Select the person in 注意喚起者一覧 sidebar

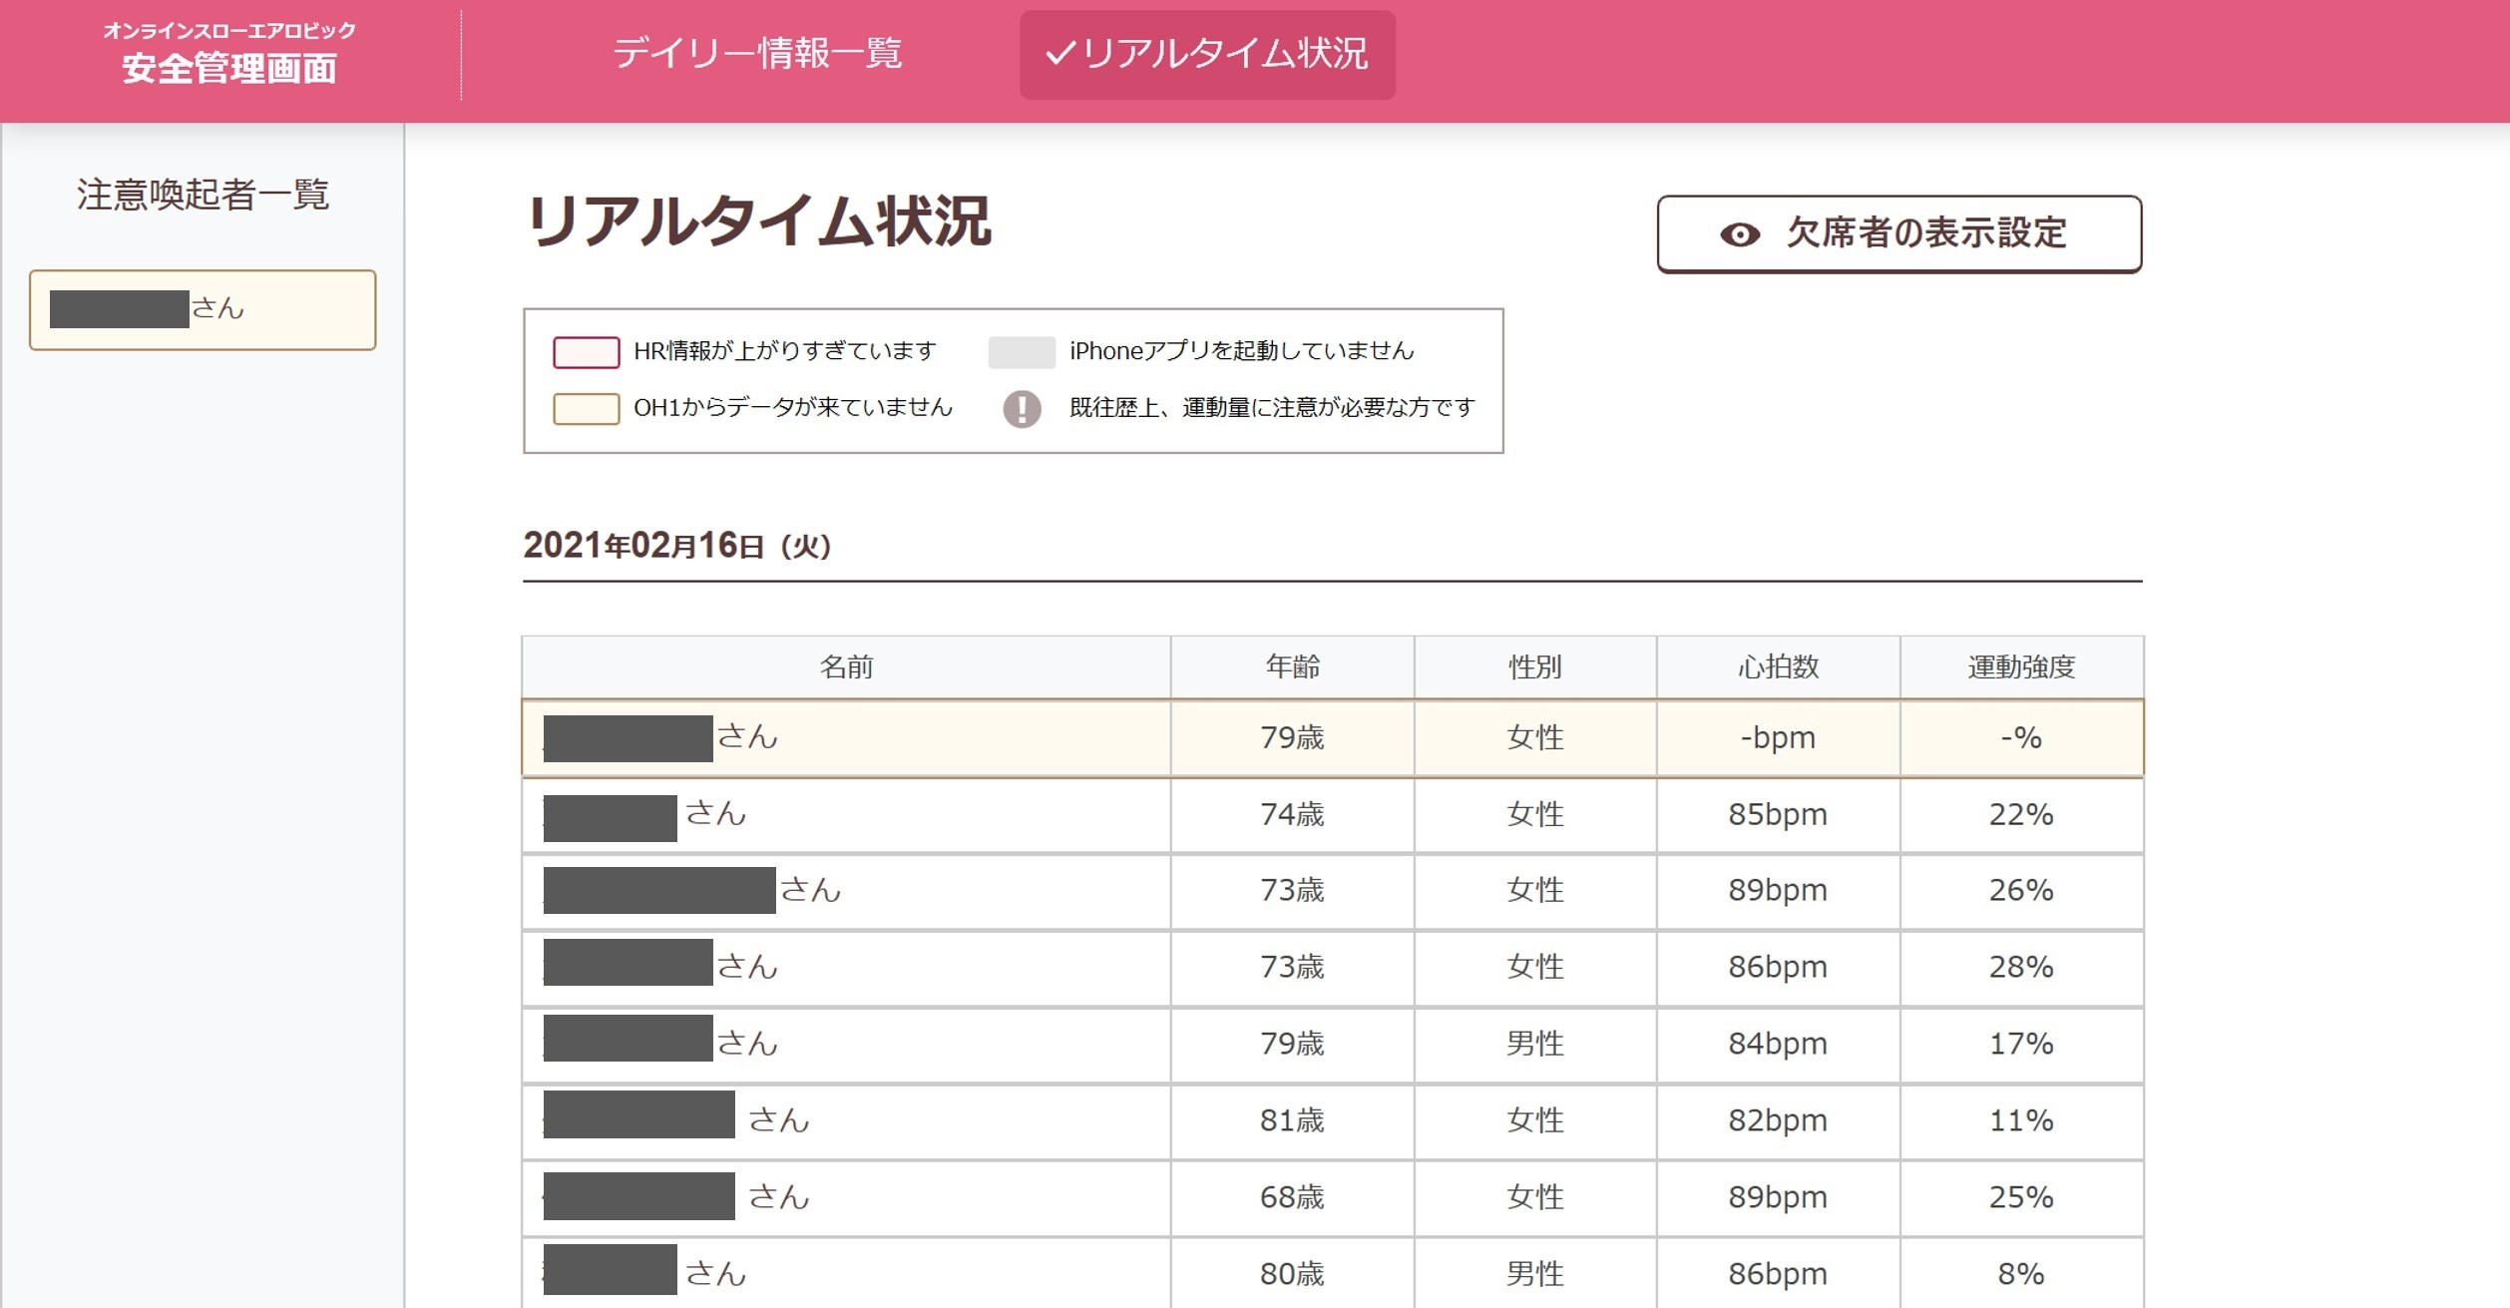pyautogui.click(x=203, y=309)
